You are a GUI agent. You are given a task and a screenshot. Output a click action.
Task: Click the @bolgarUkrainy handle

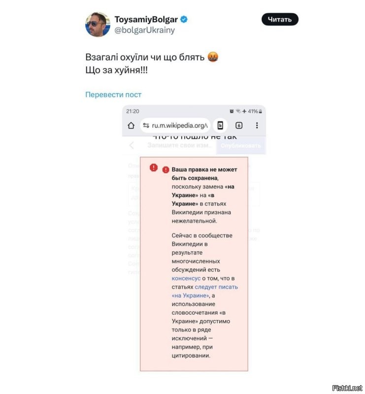point(144,30)
